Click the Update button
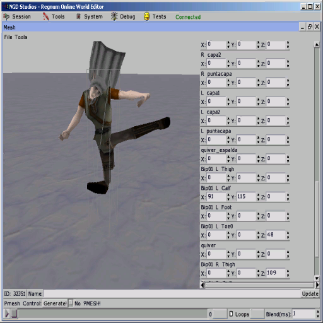 click(x=310, y=294)
